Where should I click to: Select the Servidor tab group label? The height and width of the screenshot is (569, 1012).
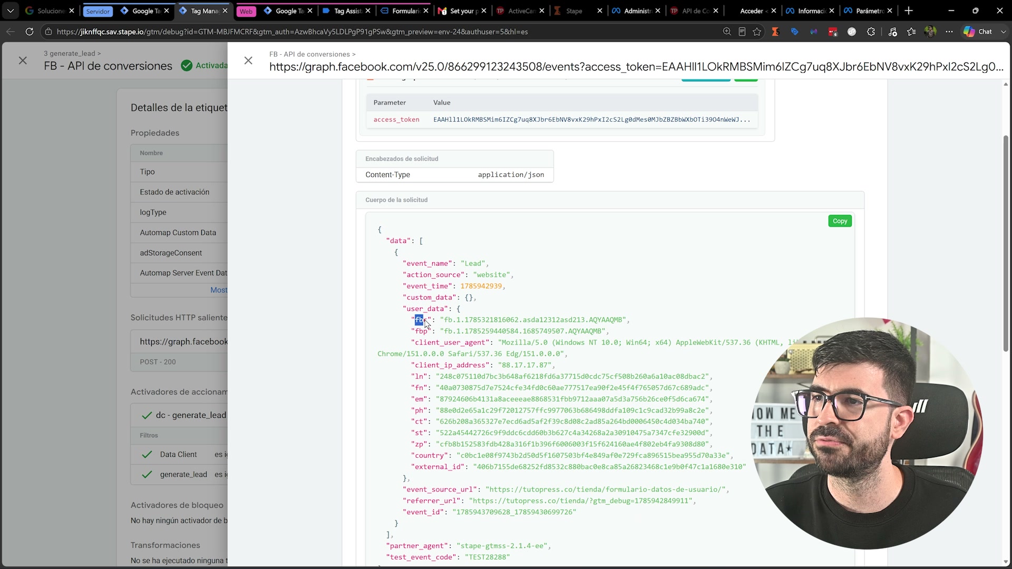point(98,11)
